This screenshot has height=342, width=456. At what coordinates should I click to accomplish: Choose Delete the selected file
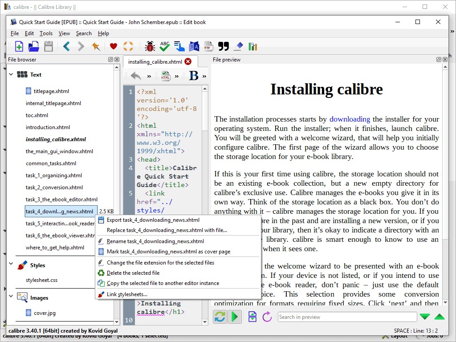(x=178, y=273)
